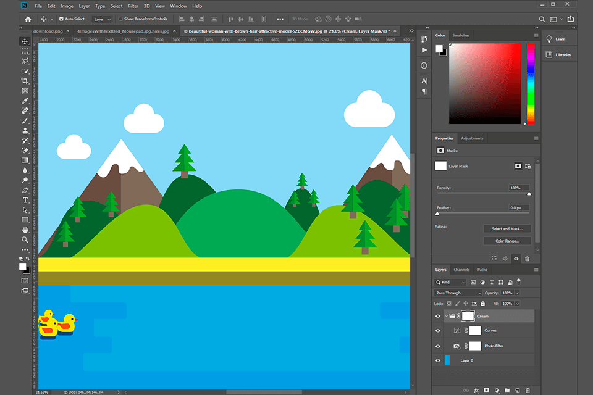Open the Pass Through blend mode dropdown
Viewport: 593px width, 395px height.
[458, 293]
